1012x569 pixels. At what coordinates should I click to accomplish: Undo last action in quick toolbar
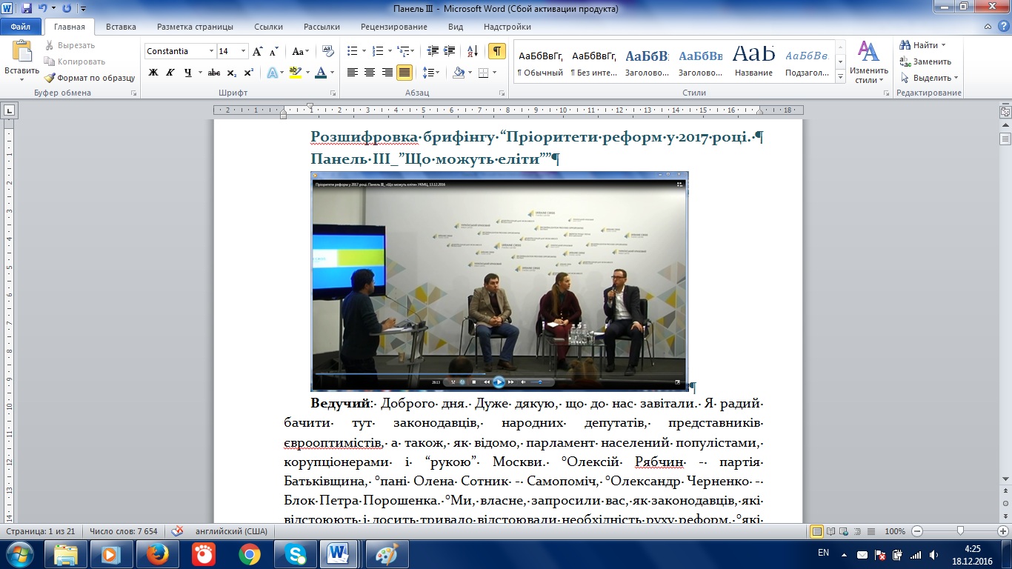click(x=42, y=8)
